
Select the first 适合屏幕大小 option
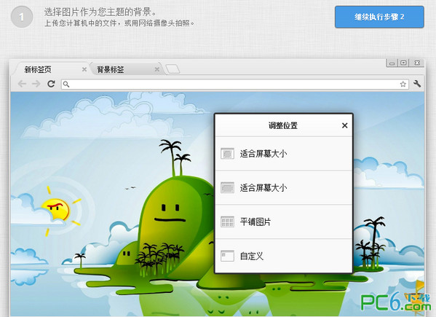coord(284,154)
